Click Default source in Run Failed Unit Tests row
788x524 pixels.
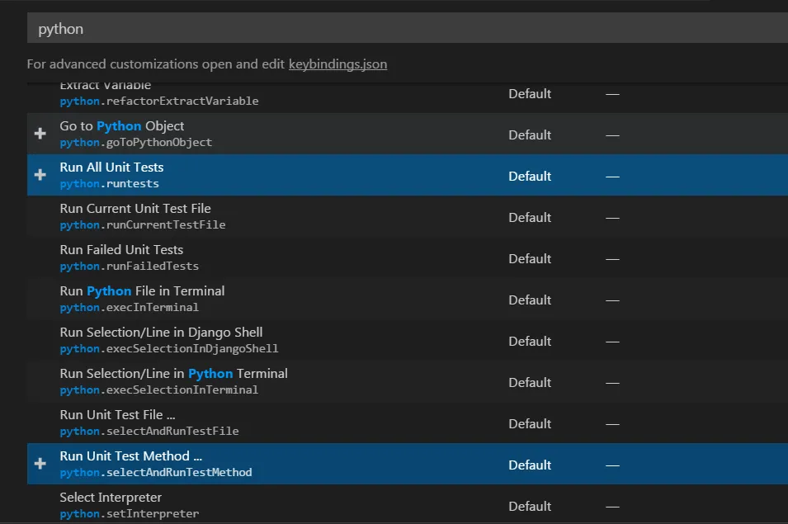pos(530,258)
